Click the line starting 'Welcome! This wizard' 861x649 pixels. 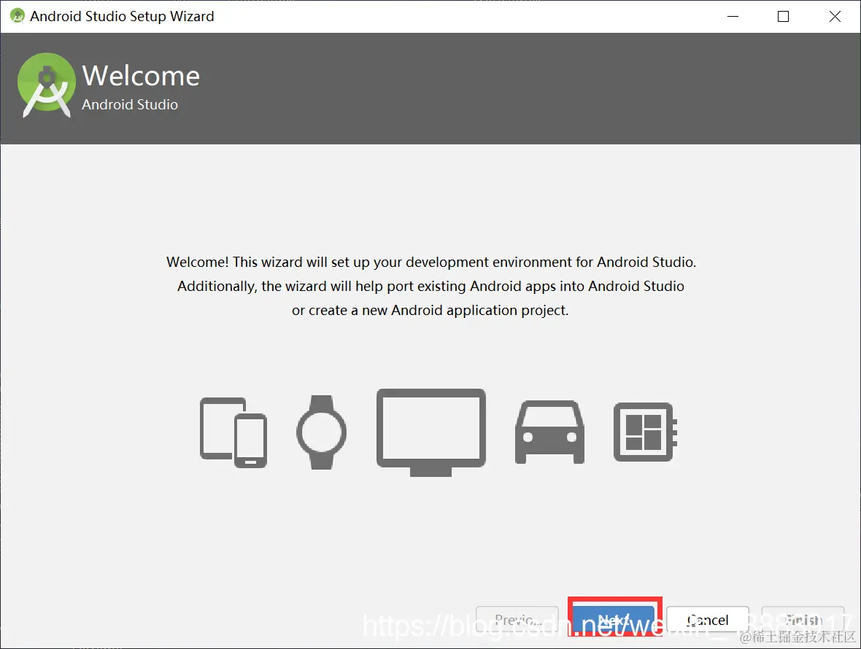431,263
